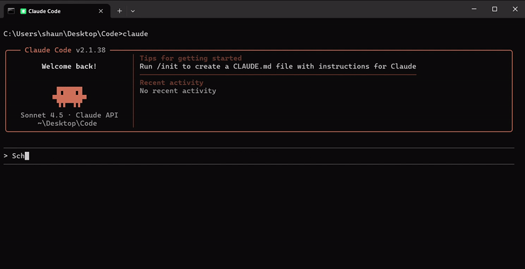Click the prompt input field containing 'Sch'
The height and width of the screenshot is (269, 525).
(x=259, y=156)
